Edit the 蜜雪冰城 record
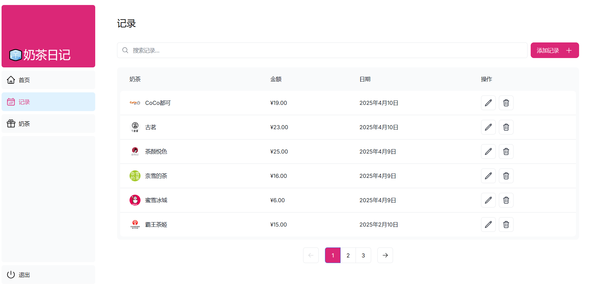 (x=488, y=200)
